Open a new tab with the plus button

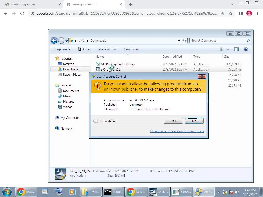[x=131, y=5]
